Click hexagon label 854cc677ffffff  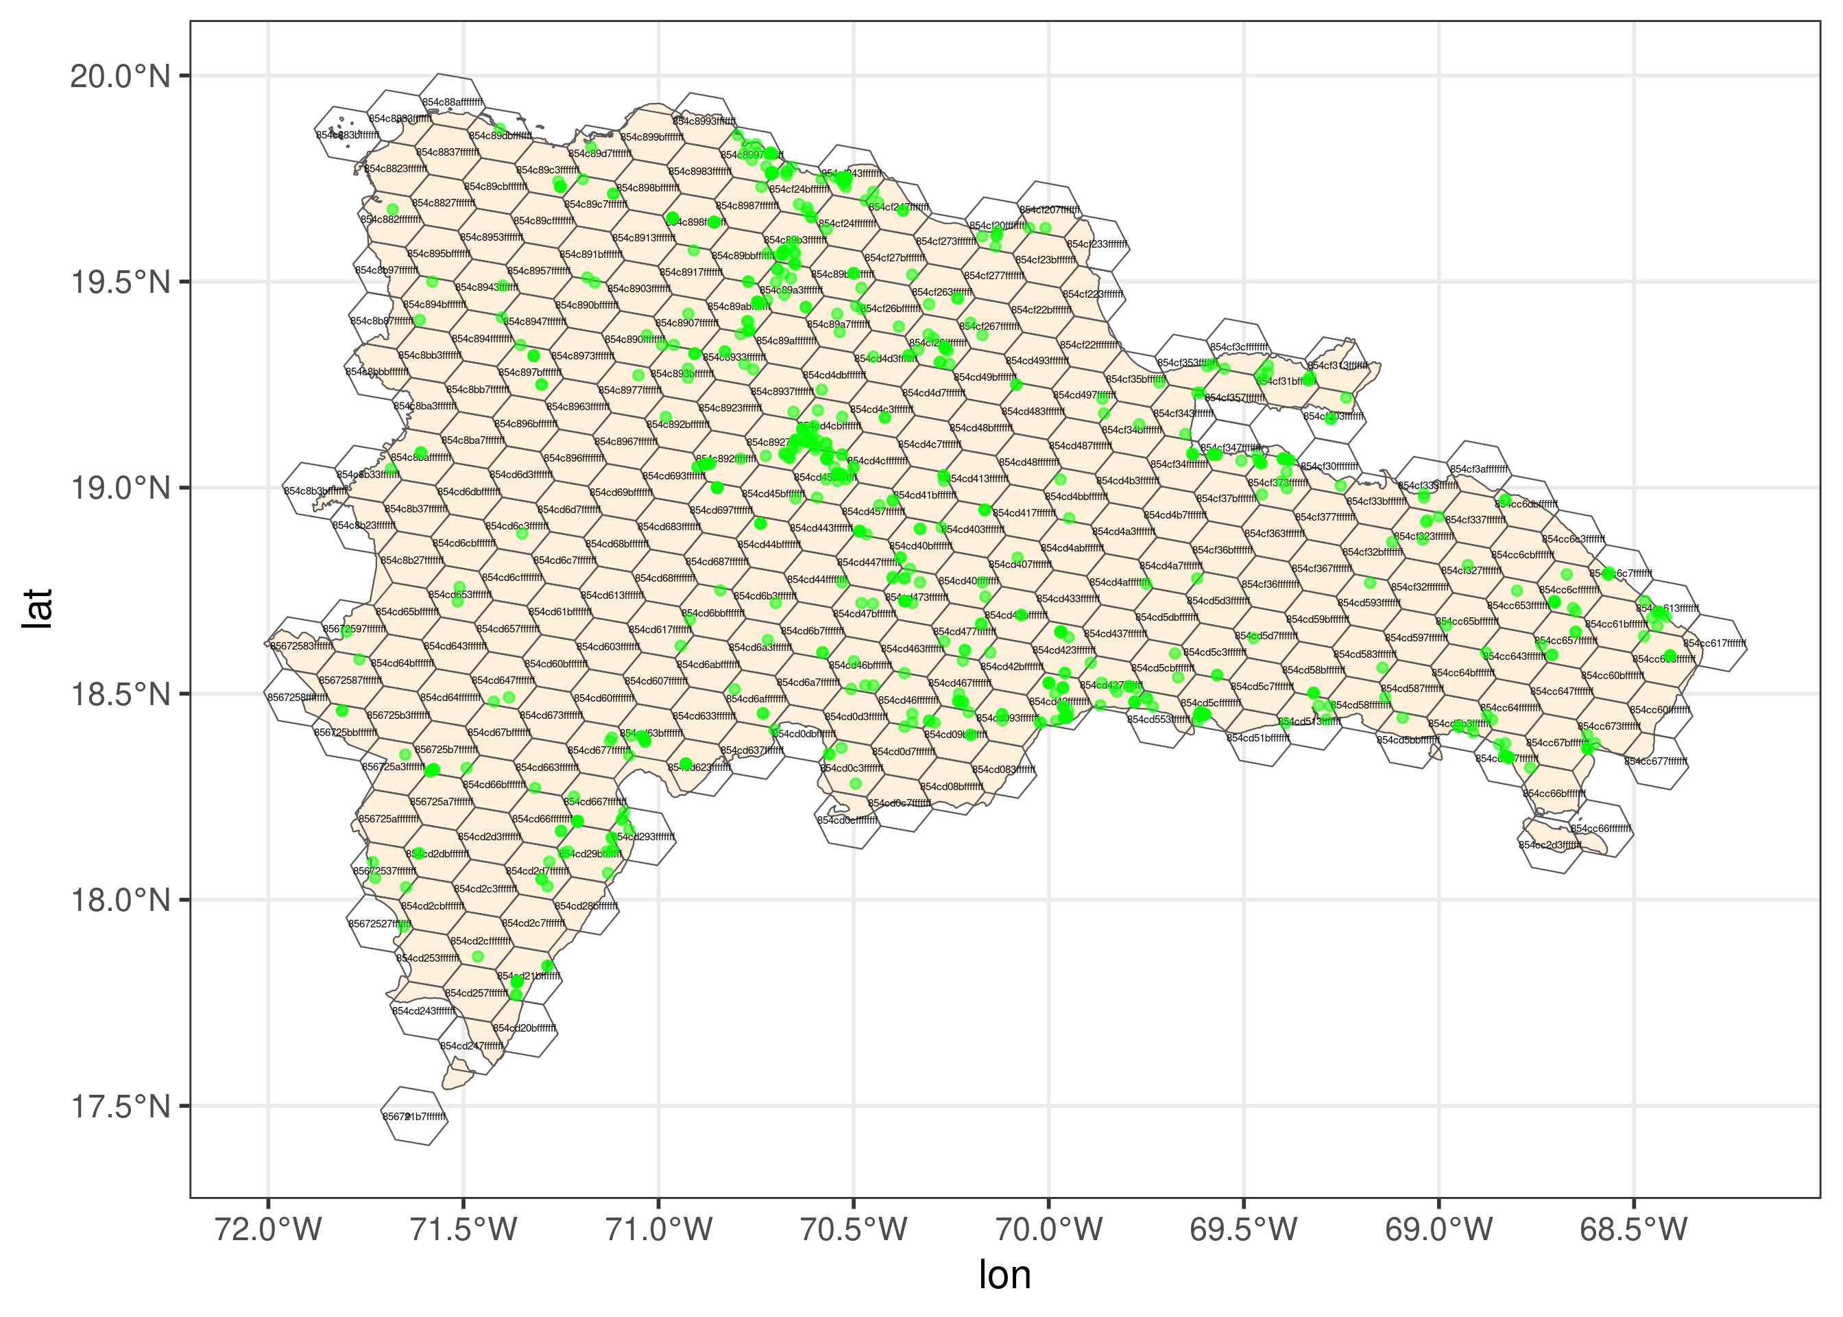(x=1656, y=761)
